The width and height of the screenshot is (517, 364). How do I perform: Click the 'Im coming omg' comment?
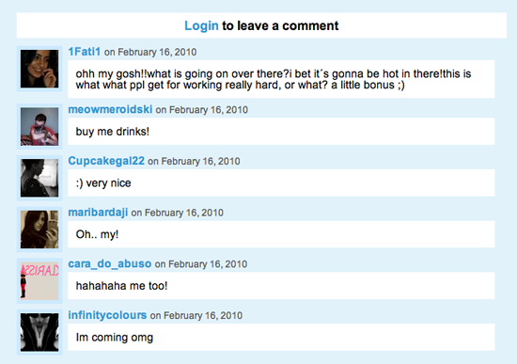pyautogui.click(x=115, y=338)
